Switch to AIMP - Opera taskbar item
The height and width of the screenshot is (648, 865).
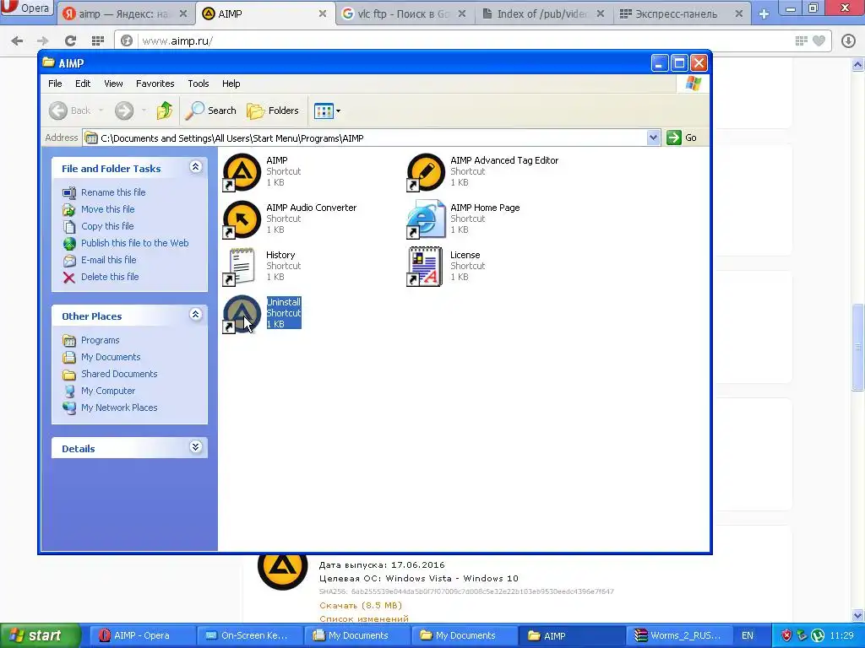click(141, 636)
